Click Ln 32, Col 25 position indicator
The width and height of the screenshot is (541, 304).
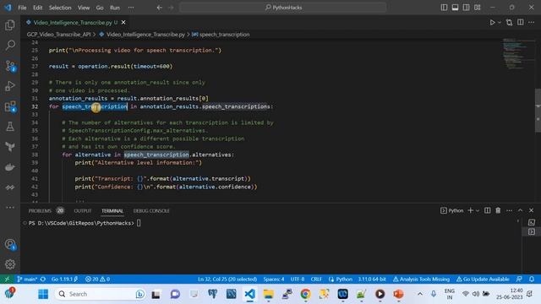click(227, 280)
